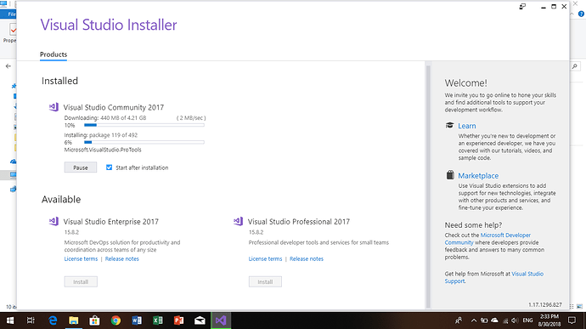Viewport: 586px width, 329px height.
Task: Click Visual Studio Professional 2017 logo icon
Action: coord(238,221)
